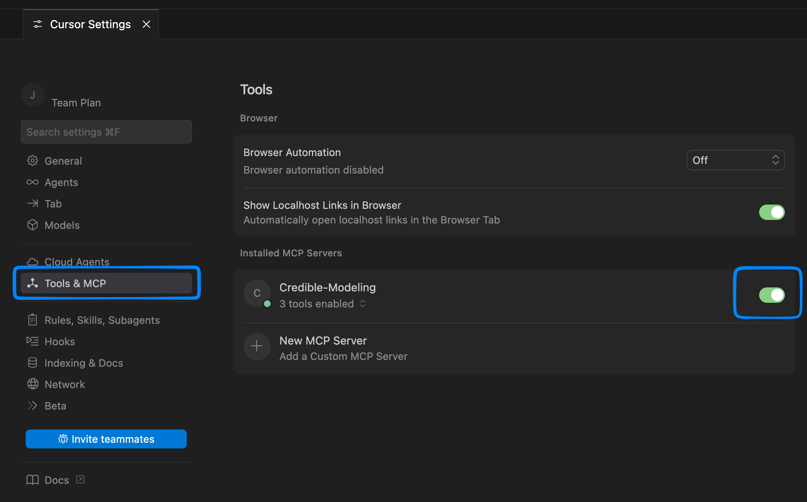The height and width of the screenshot is (502, 807).
Task: Toggle the Cursor Settings filter icon
Action: coord(38,24)
